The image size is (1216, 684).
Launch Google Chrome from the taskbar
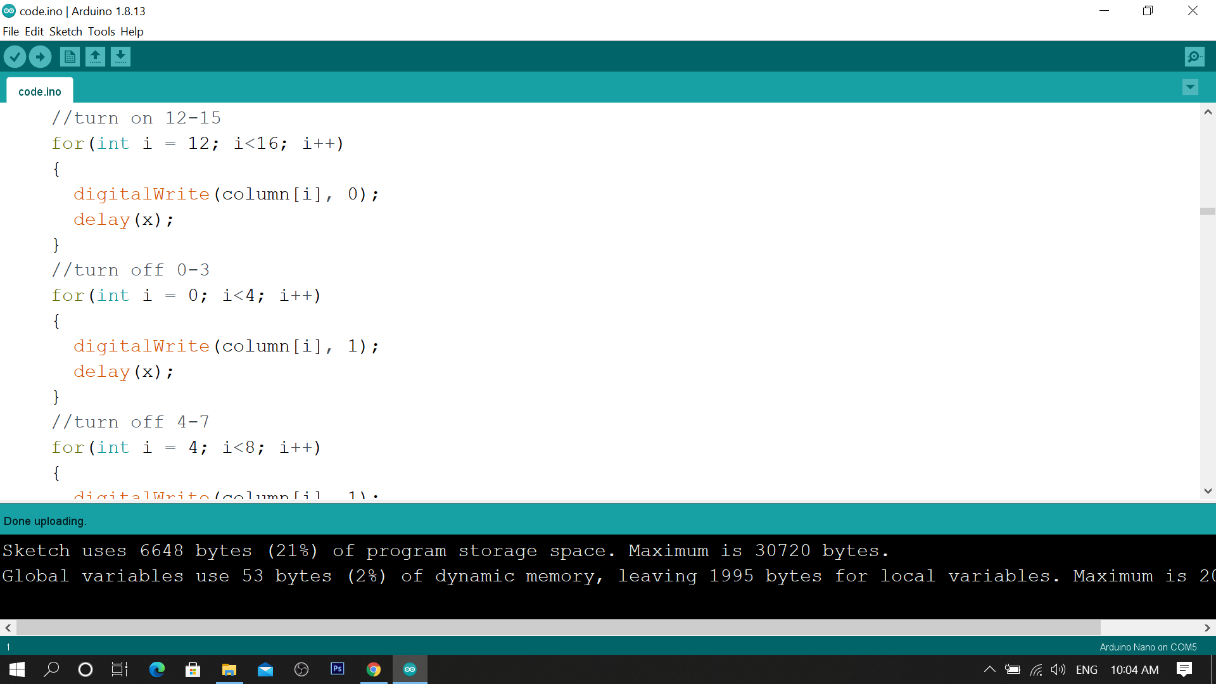374,669
